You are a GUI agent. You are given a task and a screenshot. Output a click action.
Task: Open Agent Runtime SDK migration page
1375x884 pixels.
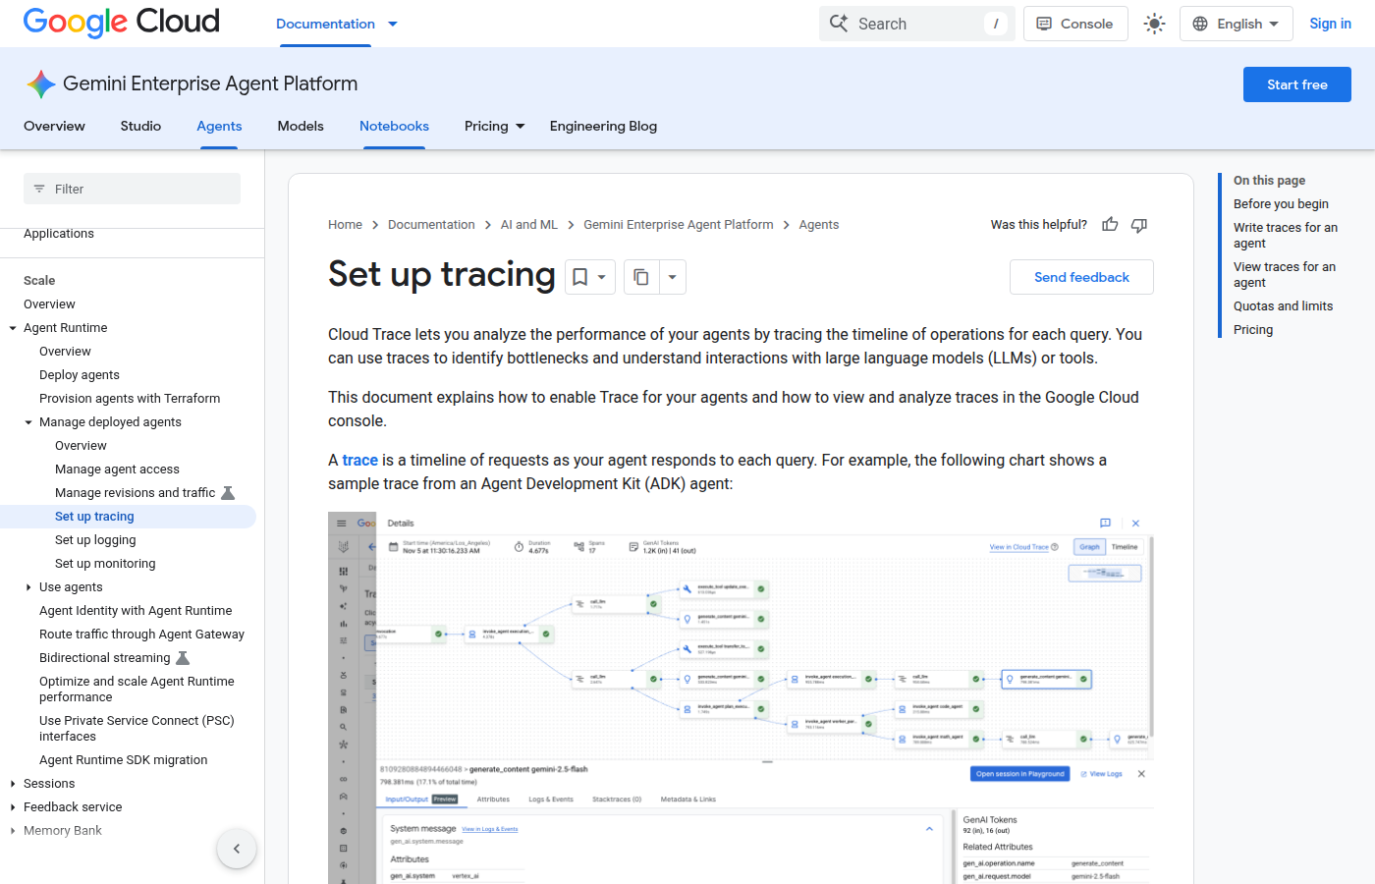123,760
